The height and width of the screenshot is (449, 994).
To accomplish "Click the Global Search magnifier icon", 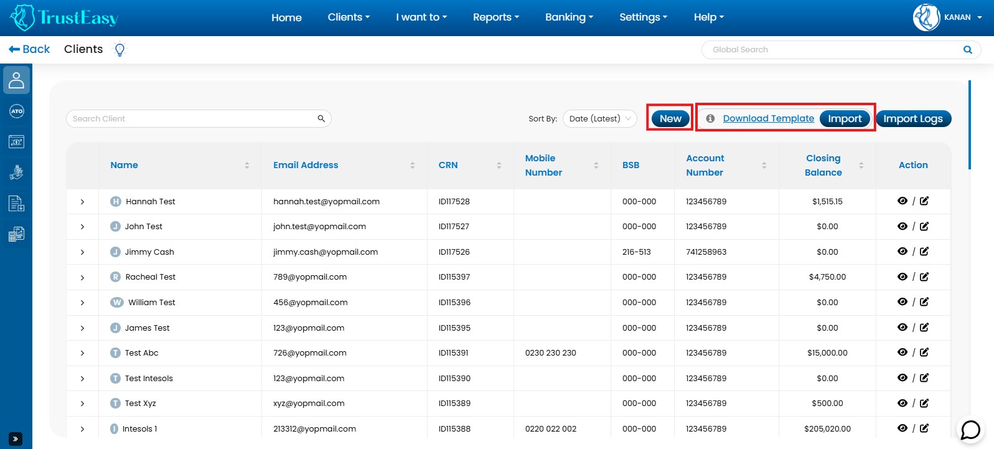I will [x=967, y=50].
